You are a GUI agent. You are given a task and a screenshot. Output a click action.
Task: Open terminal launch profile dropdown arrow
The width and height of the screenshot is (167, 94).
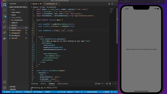tap(104, 84)
